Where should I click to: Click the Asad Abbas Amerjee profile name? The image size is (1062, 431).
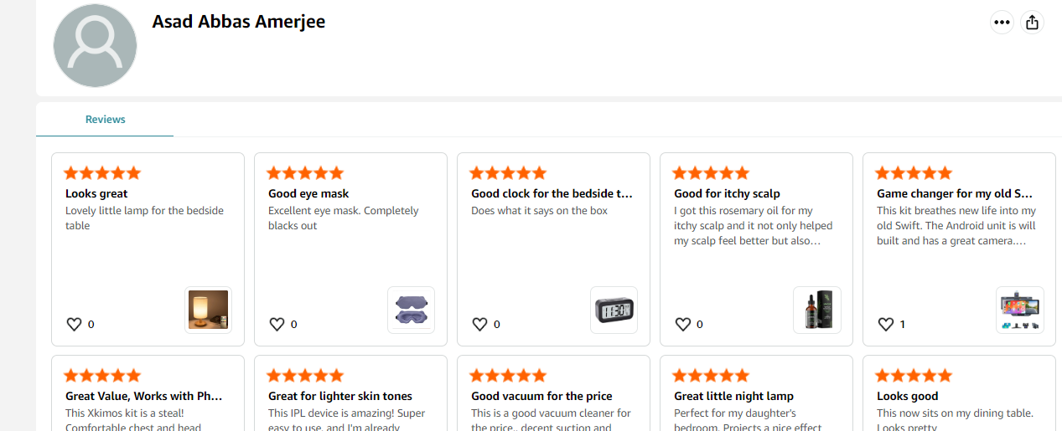(x=238, y=22)
